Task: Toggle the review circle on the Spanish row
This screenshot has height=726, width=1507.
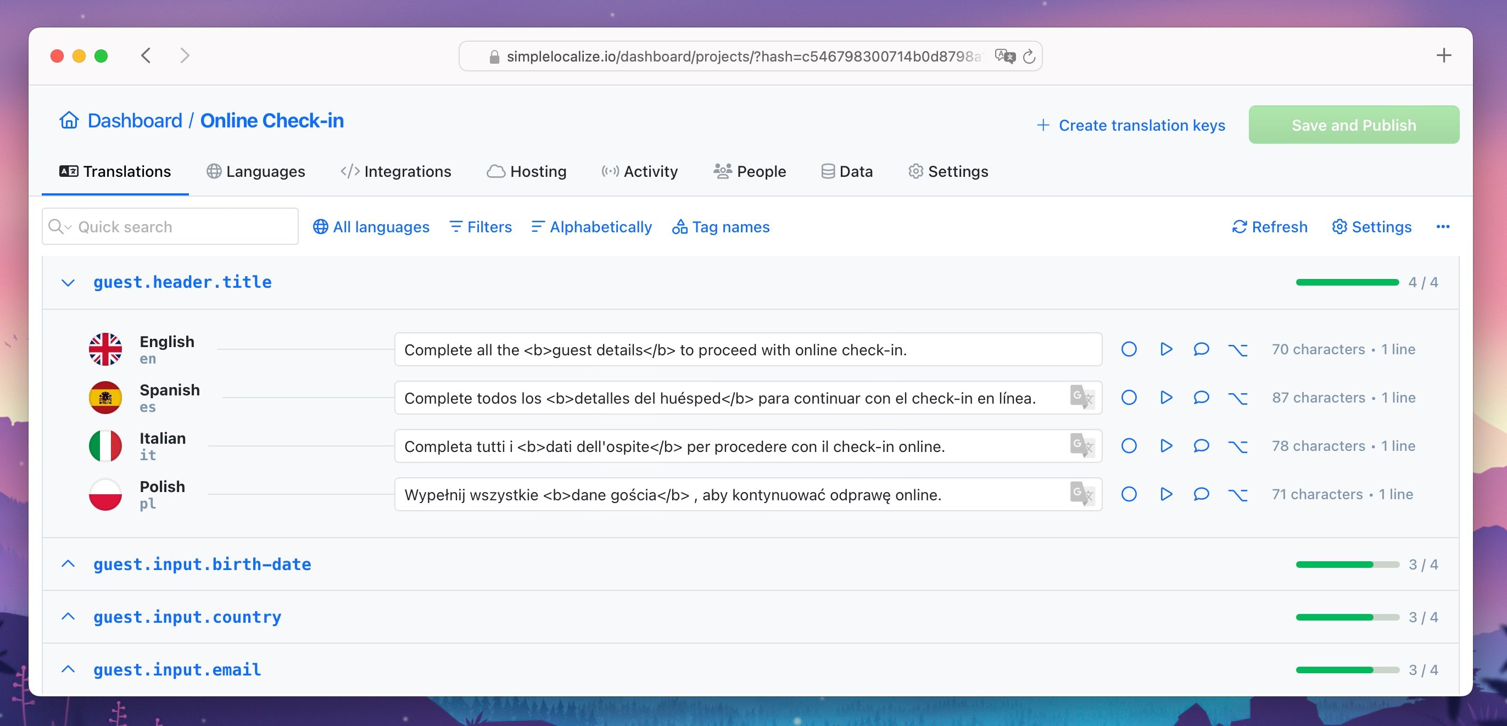Action: (1129, 398)
